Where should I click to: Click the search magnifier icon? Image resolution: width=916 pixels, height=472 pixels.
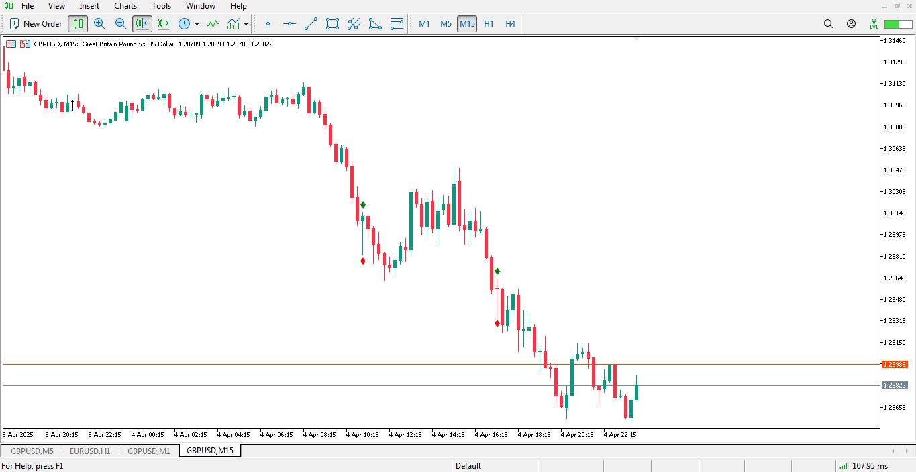point(828,24)
